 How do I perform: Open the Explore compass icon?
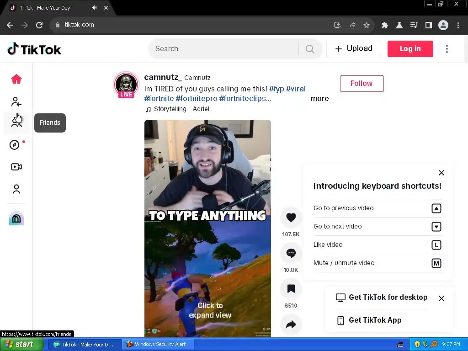tap(14, 145)
